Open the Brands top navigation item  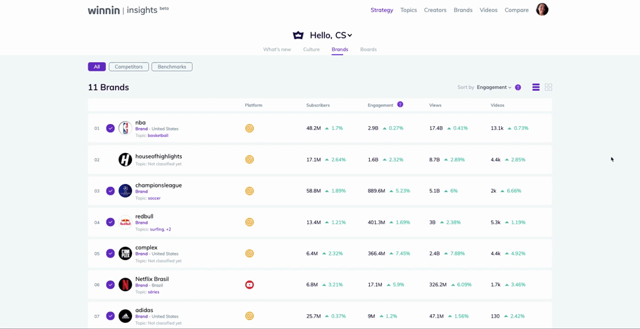(x=463, y=10)
